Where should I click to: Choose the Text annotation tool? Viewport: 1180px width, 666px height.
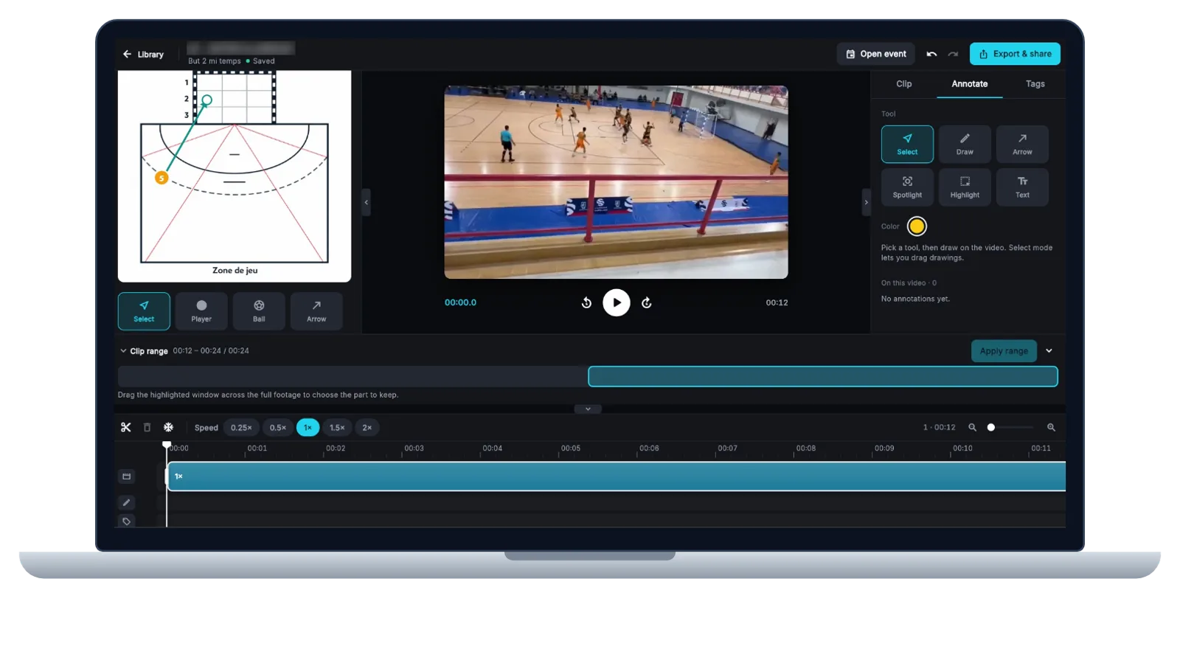tap(1022, 187)
